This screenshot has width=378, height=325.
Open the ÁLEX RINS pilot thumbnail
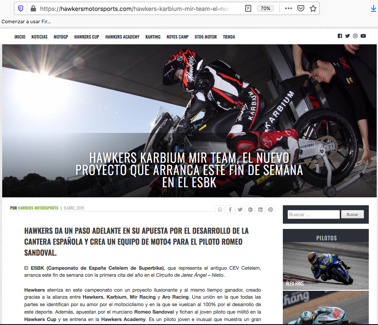point(326,266)
